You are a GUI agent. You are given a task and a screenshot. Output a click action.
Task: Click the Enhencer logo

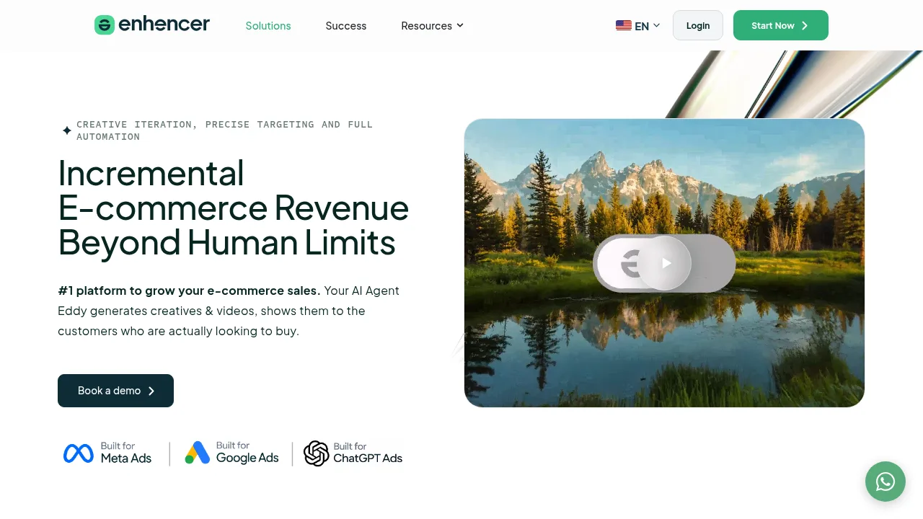tap(152, 25)
